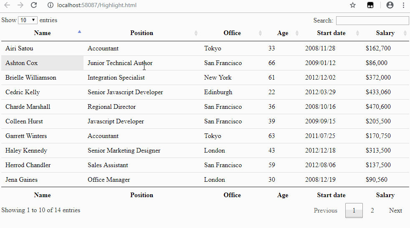Go to Previous page
This screenshot has width=410, height=228.
(326, 210)
